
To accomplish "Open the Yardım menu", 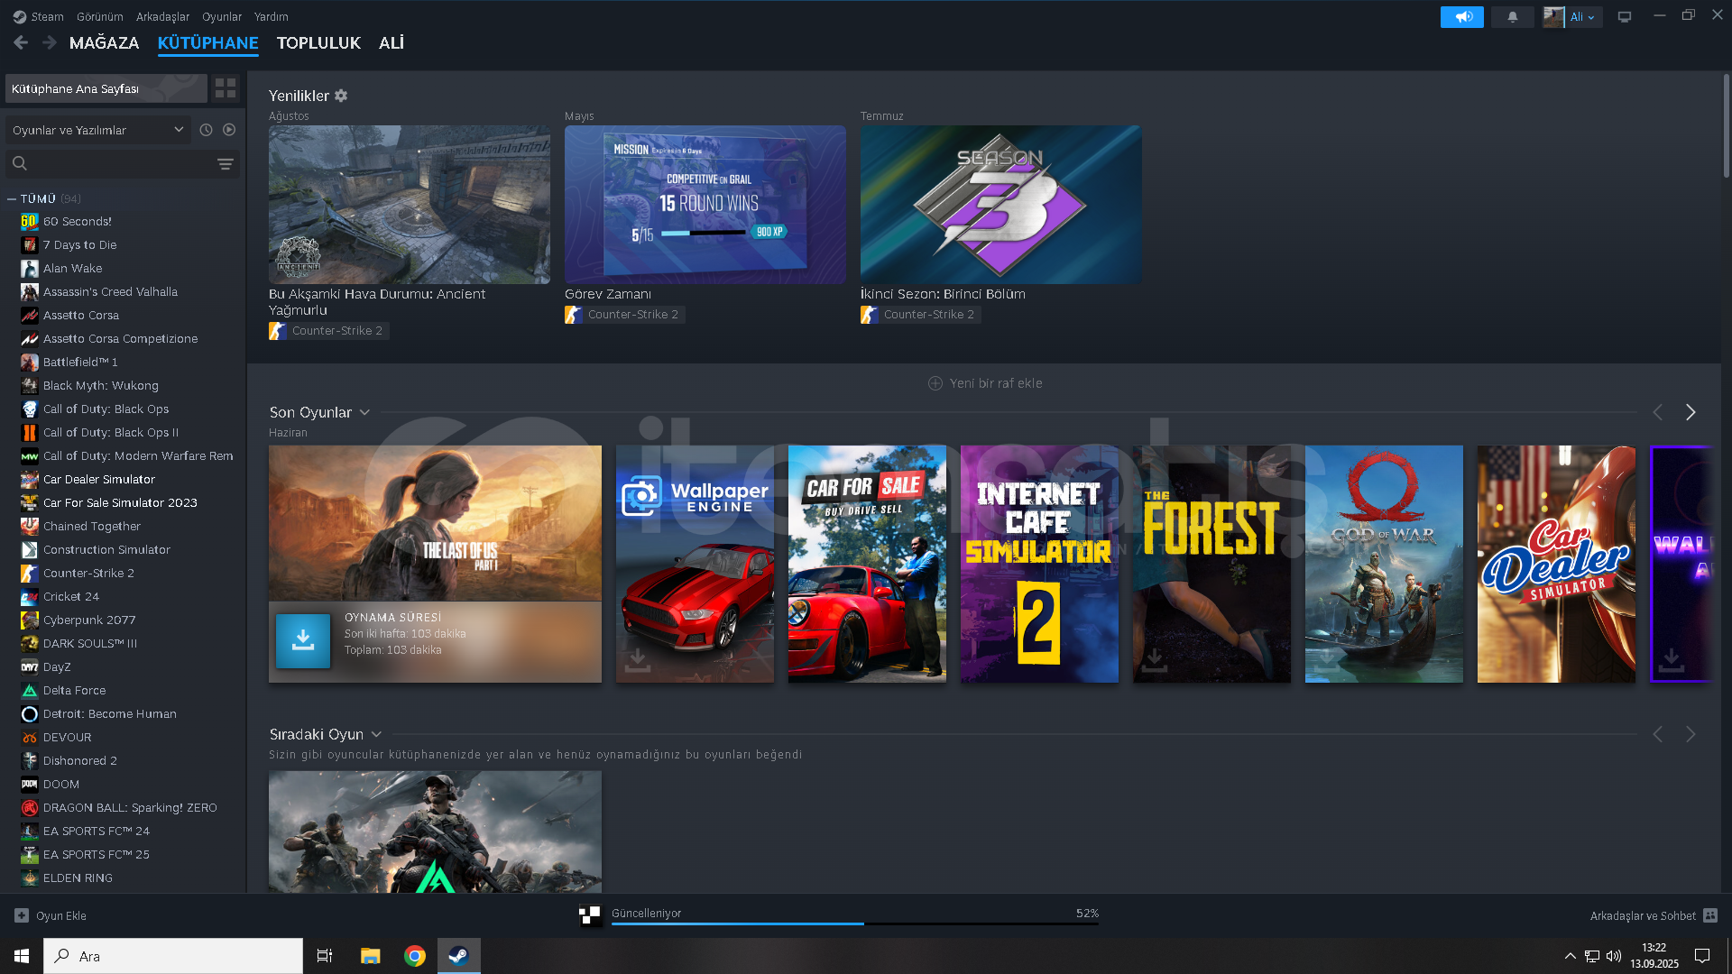I will [271, 16].
